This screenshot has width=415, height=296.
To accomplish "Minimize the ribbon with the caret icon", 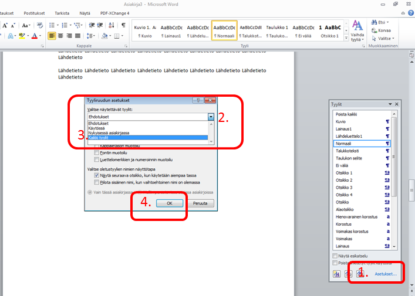I will (403, 13).
